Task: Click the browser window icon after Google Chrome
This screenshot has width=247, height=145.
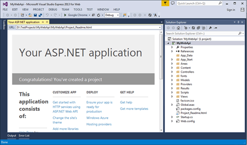Action: 93,15
